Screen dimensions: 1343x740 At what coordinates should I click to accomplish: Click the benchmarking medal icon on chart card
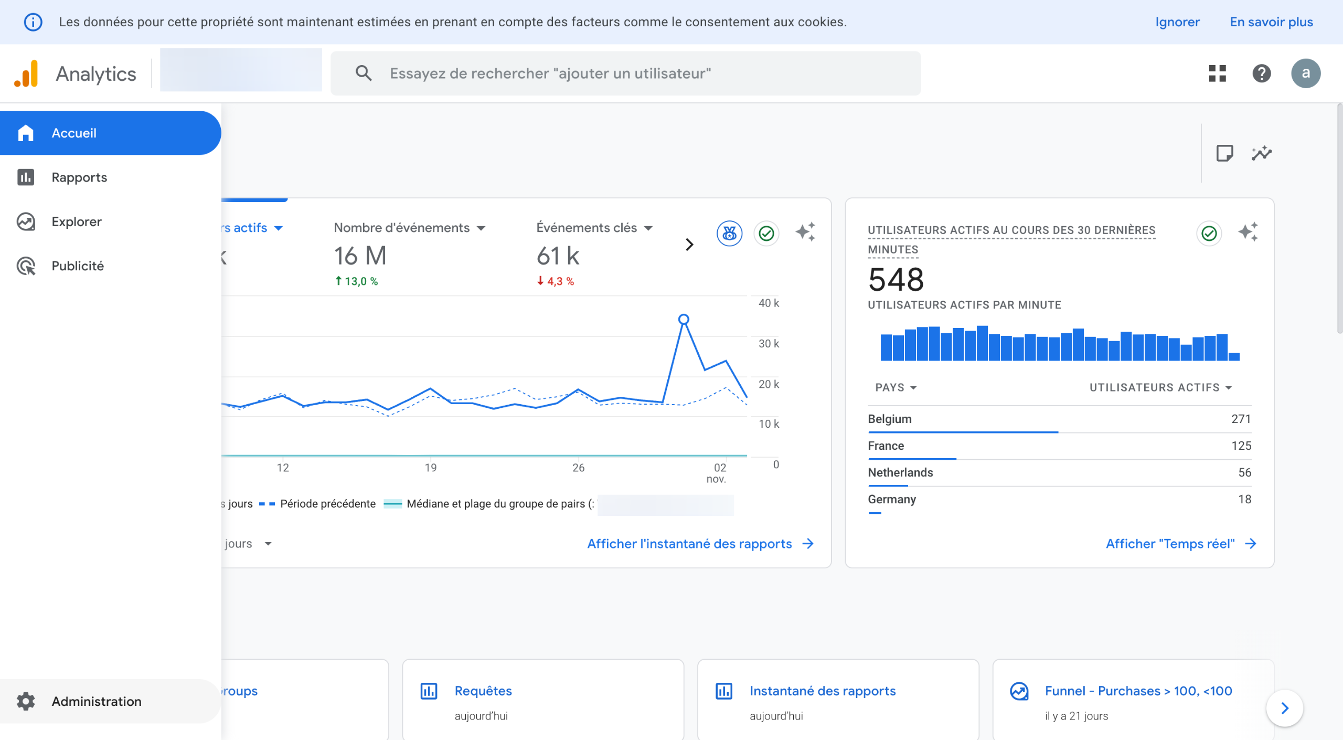(x=729, y=233)
